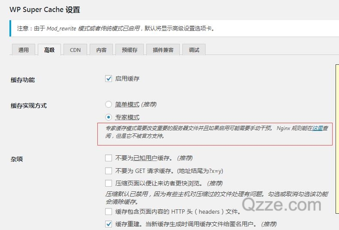Click the 缓存实现方式 section label
This screenshot has width=339, height=230.
click(29, 106)
